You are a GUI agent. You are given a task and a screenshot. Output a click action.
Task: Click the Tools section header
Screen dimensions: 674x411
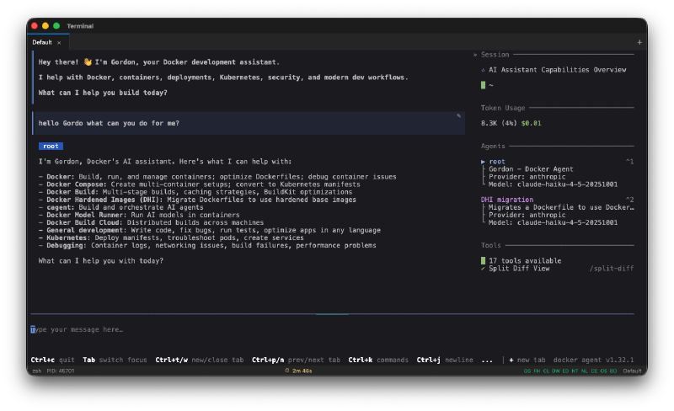[491, 245]
